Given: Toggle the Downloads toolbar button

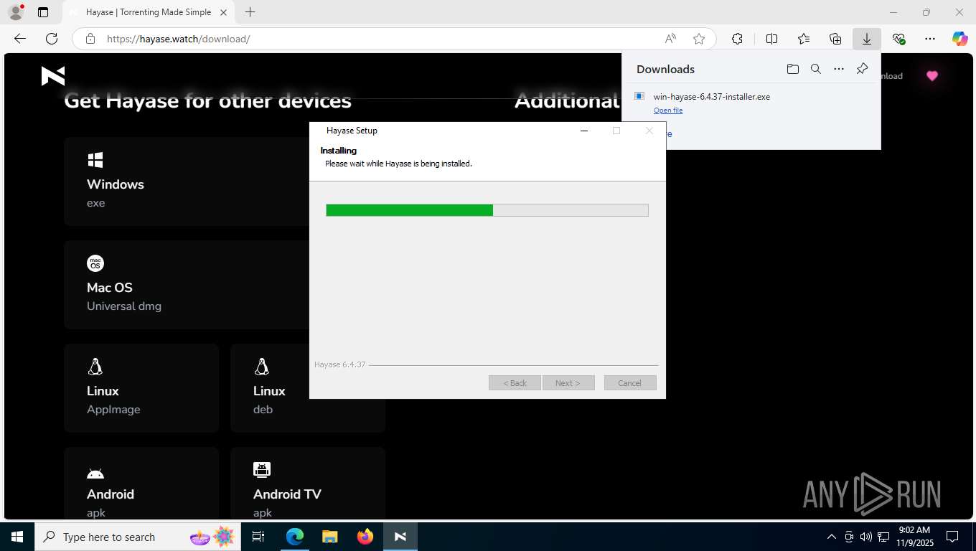Looking at the screenshot, I should click(x=867, y=39).
